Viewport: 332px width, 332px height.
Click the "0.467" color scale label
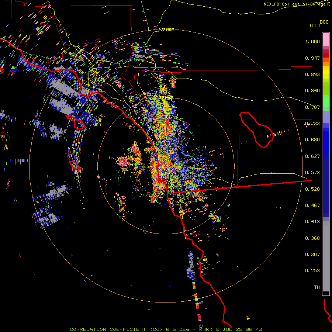pos(312,205)
